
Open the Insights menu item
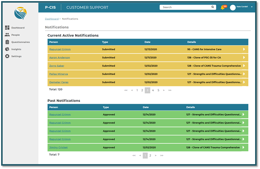coord(16,49)
